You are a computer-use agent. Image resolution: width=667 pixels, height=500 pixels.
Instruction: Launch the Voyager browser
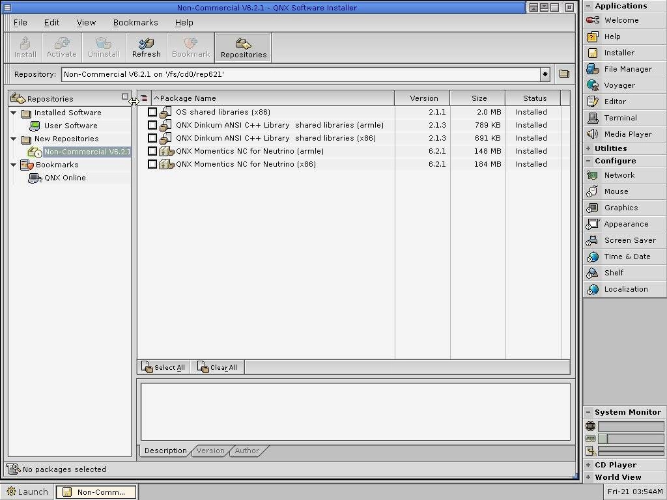click(x=623, y=85)
